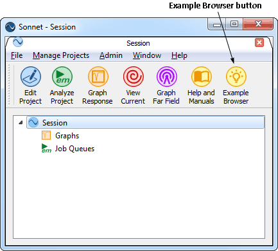Open Graph Far Field tool
Screen dimensions: 278x251
[x=166, y=86]
